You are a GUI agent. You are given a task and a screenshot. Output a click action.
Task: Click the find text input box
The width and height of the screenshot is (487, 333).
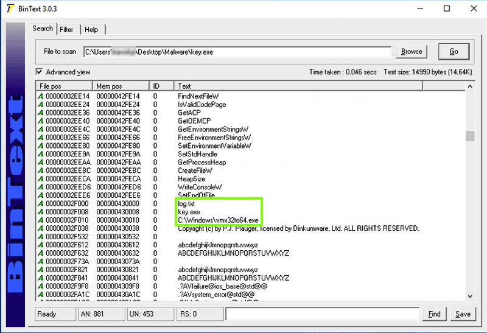(x=322, y=314)
